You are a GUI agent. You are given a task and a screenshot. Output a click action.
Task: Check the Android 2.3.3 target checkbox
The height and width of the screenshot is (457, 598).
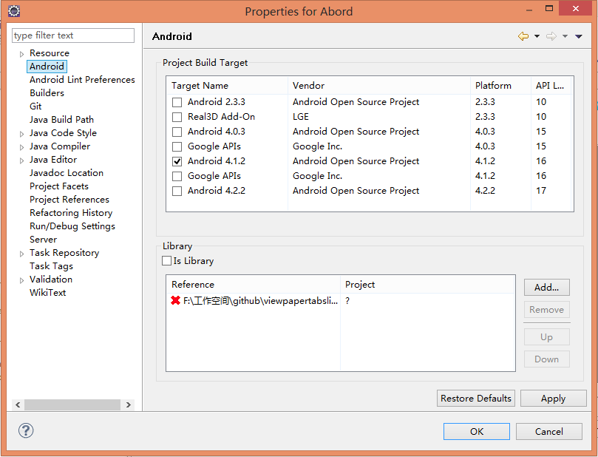(177, 102)
